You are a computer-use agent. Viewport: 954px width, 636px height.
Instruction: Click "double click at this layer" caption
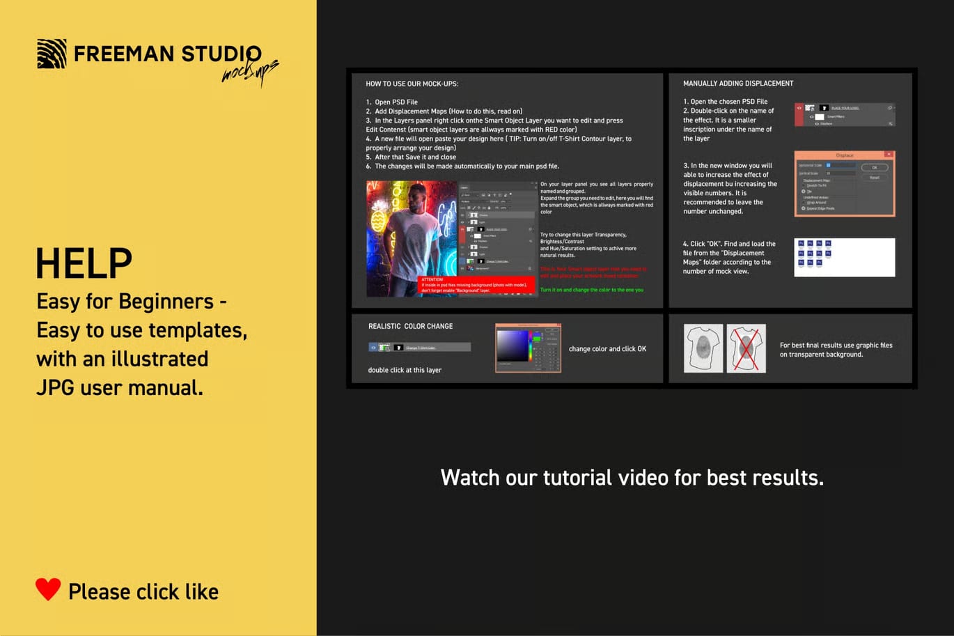pos(405,370)
